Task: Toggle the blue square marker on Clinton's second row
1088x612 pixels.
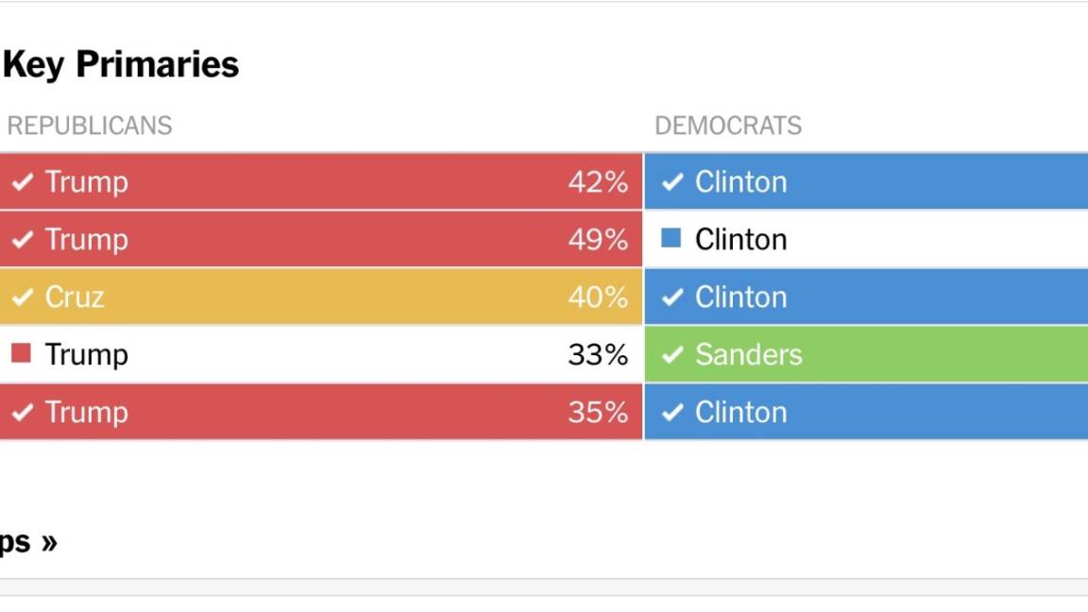Action: tap(672, 239)
